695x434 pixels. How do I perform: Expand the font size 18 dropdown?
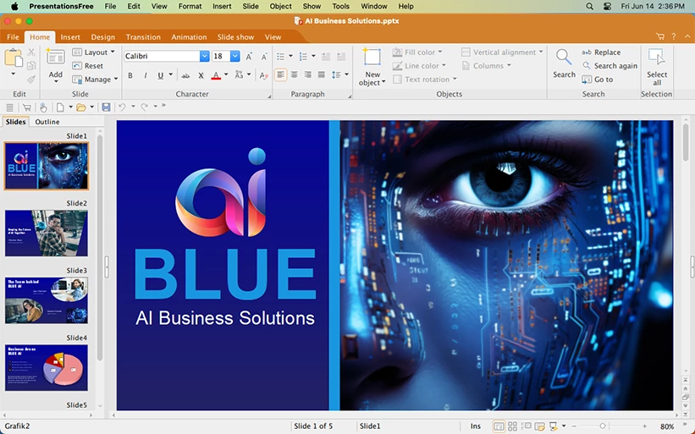click(x=235, y=57)
